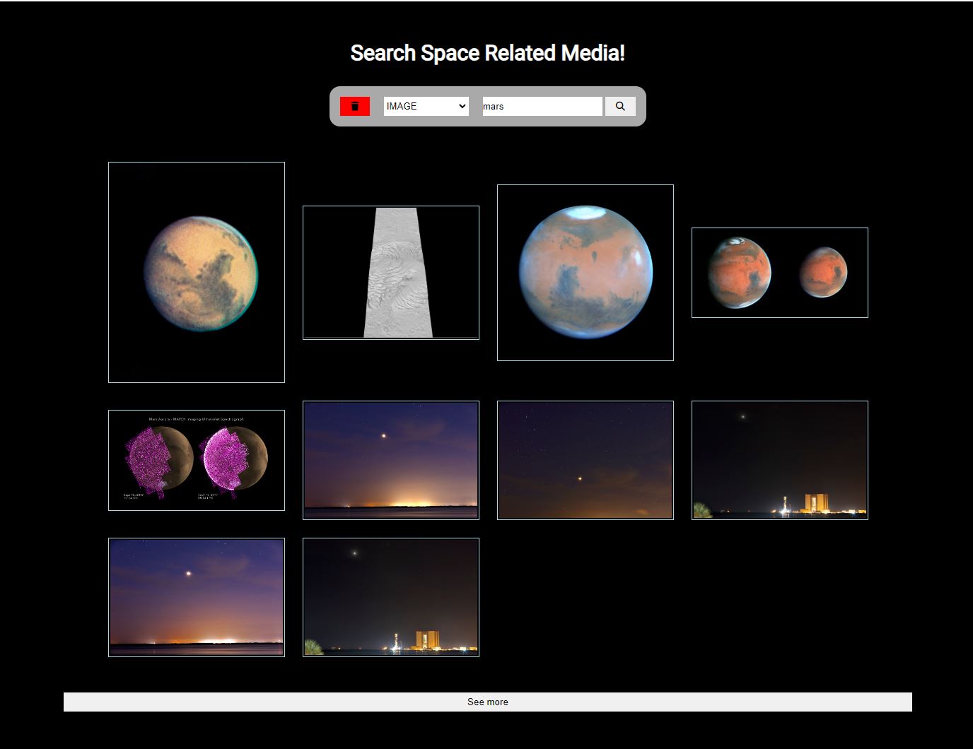
Task: Open the grayscale terrain strip thumbnail
Action: [x=391, y=273]
